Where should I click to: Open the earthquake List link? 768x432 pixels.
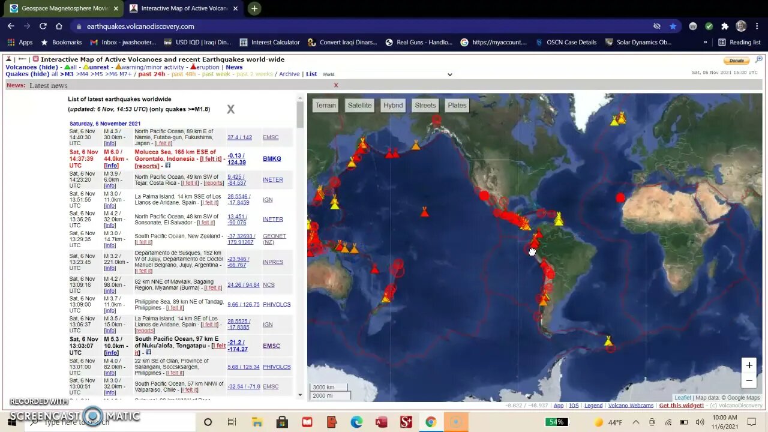311,74
